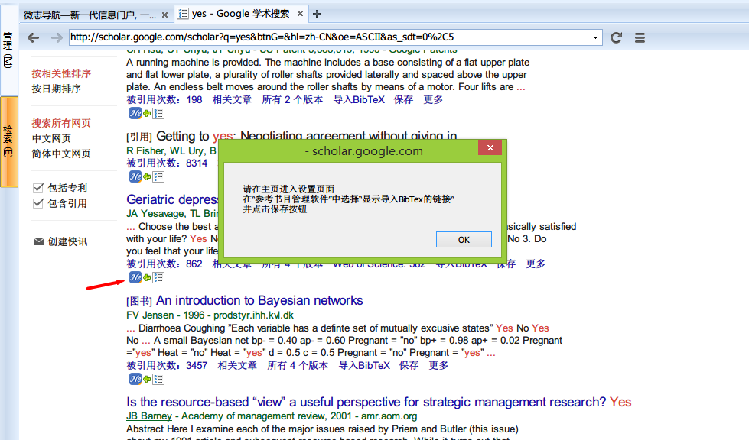Reload the current Scholar page

click(616, 37)
